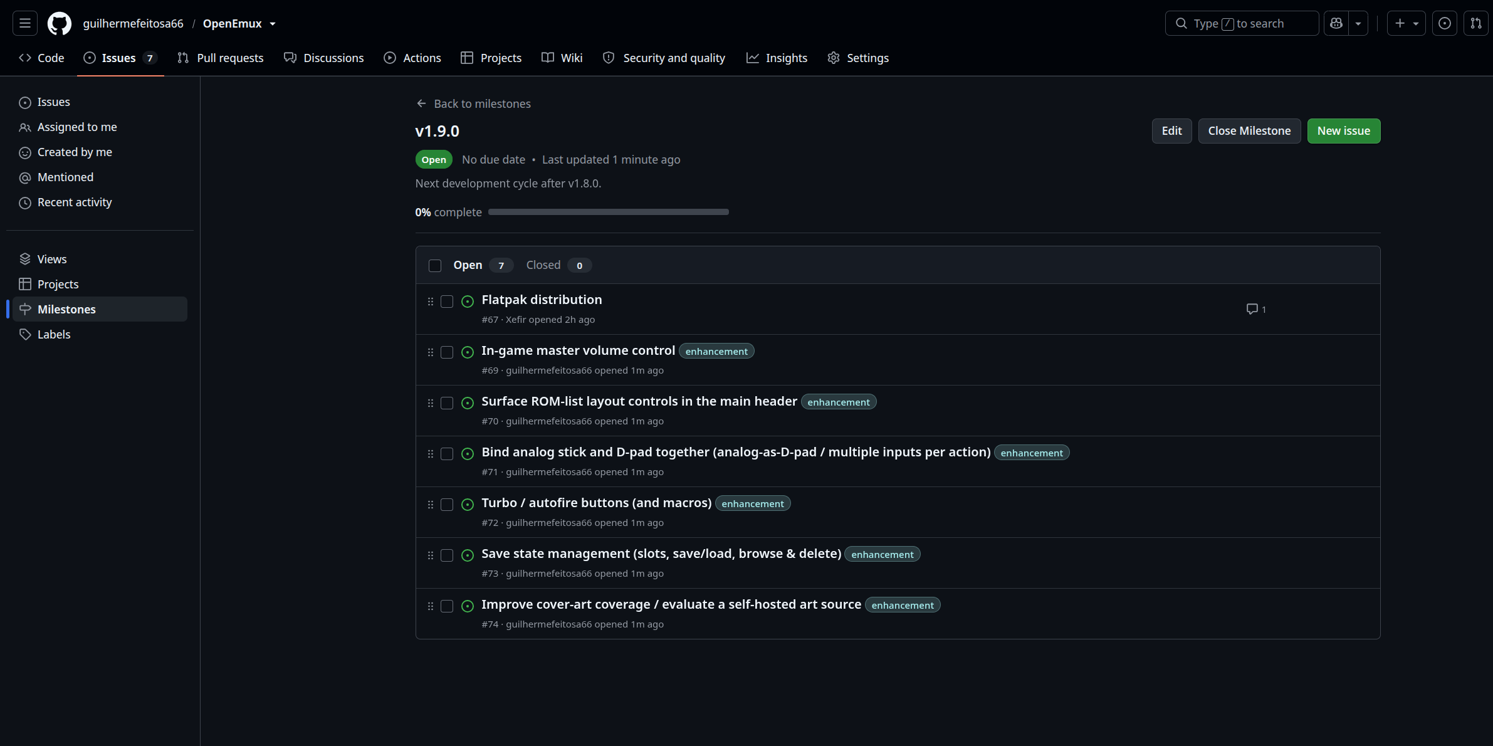Image resolution: width=1493 pixels, height=746 pixels.
Task: Open Labels in the sidebar
Action: click(100, 334)
